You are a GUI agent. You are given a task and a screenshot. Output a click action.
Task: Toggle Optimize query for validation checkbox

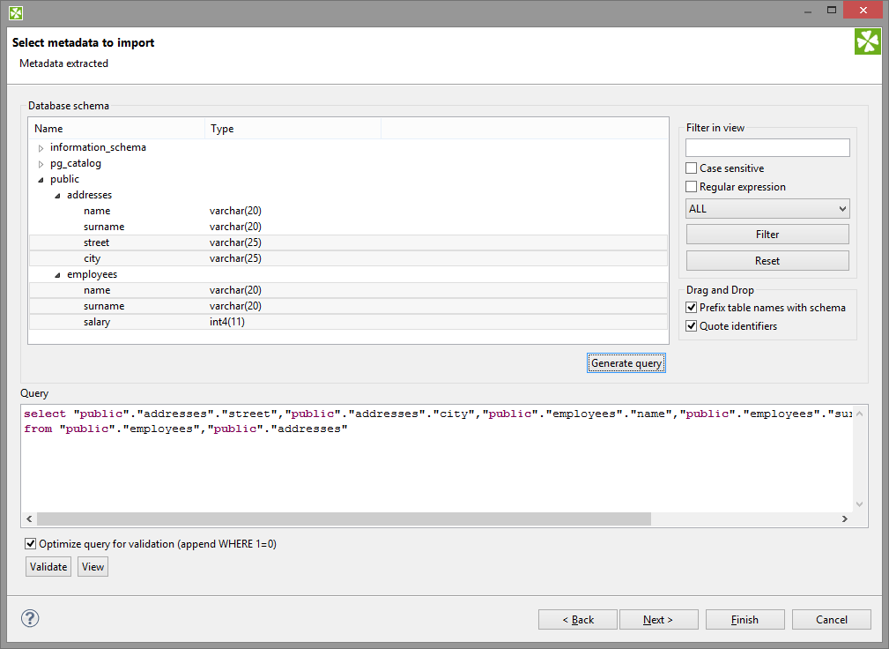(32, 544)
